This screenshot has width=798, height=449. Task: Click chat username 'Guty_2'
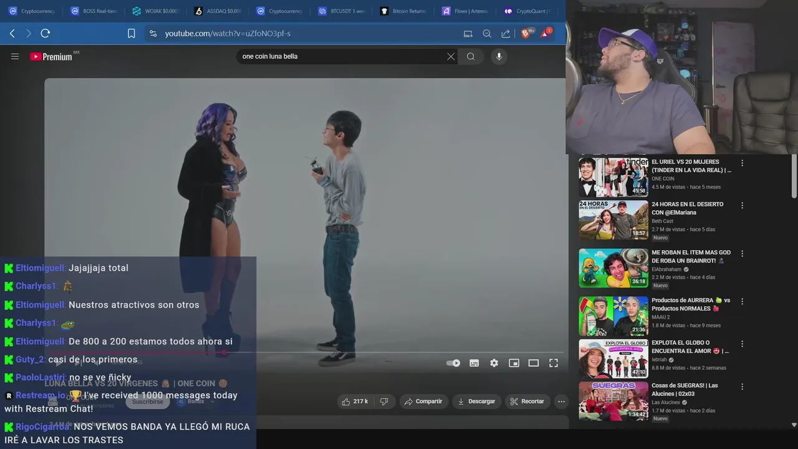(30, 359)
